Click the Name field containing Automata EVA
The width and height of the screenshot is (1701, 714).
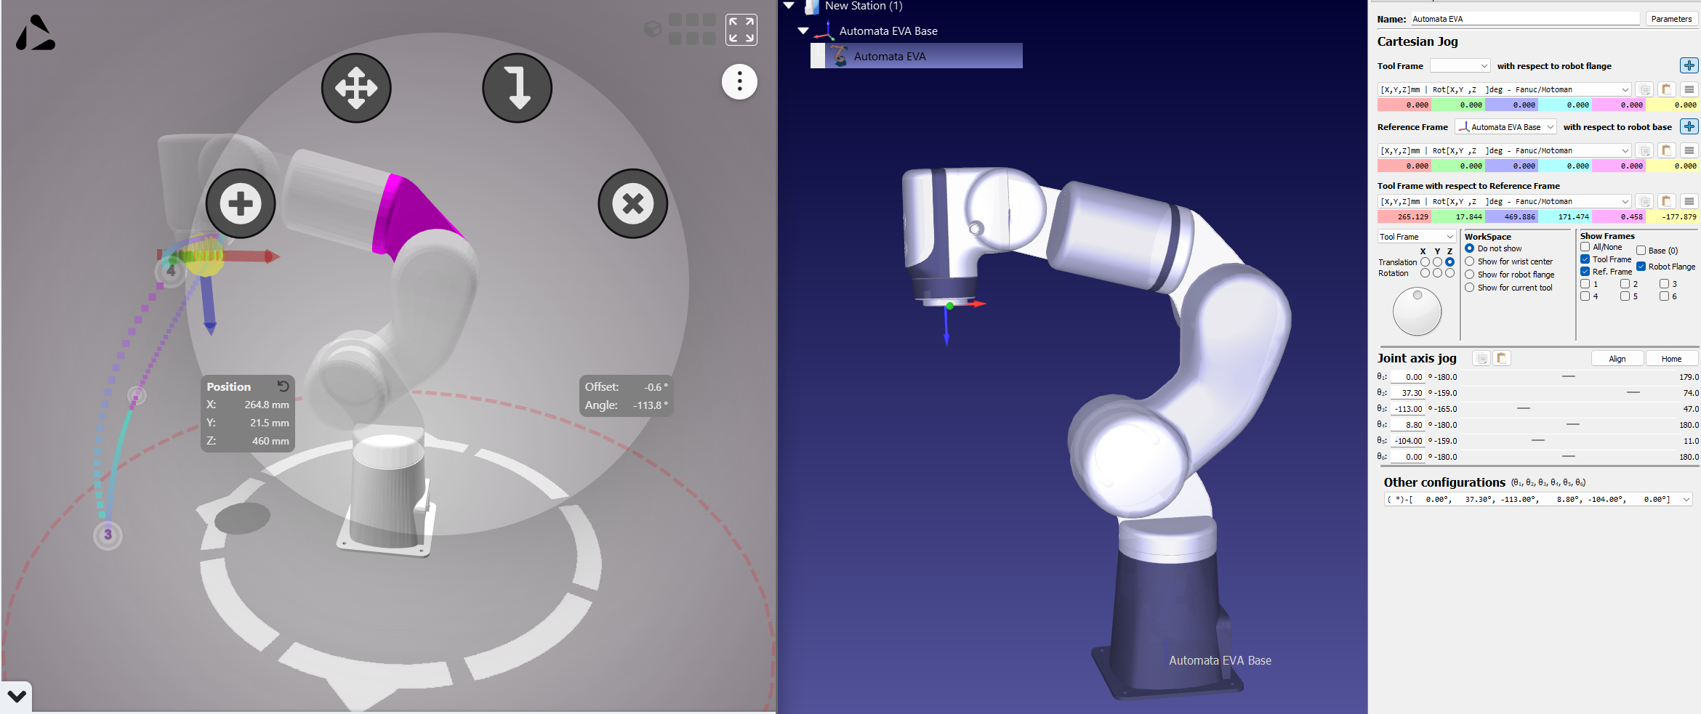tap(1524, 19)
